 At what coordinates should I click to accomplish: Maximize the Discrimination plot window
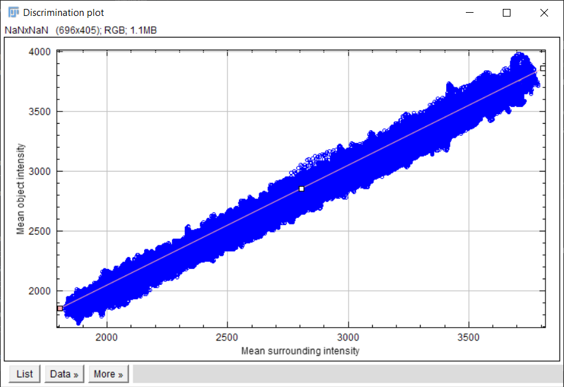coord(507,13)
